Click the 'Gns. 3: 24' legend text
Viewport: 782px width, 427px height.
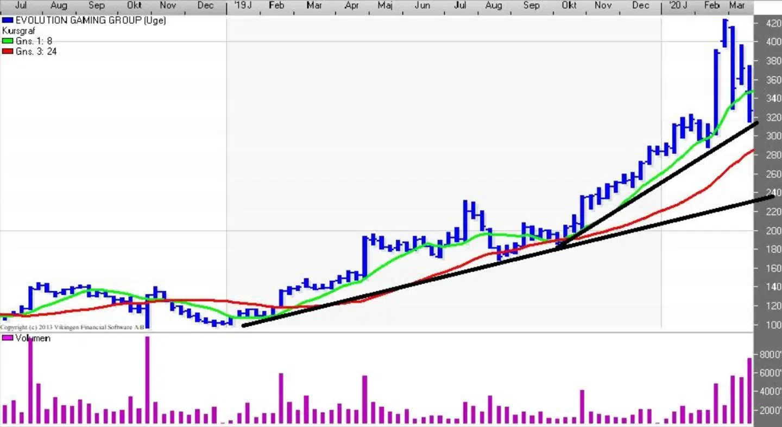point(36,51)
